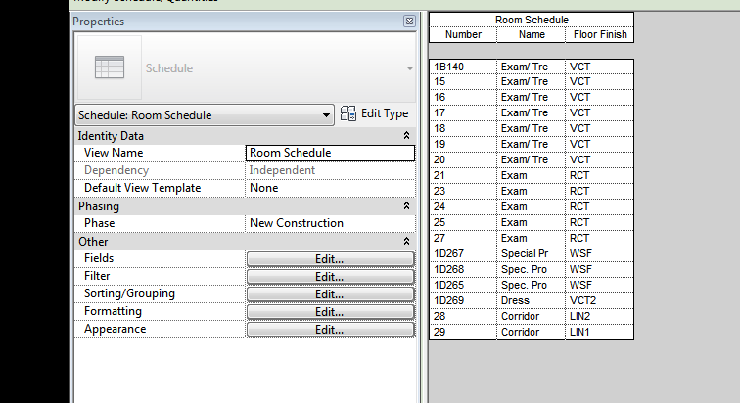Click room number cell 20

pos(463,159)
